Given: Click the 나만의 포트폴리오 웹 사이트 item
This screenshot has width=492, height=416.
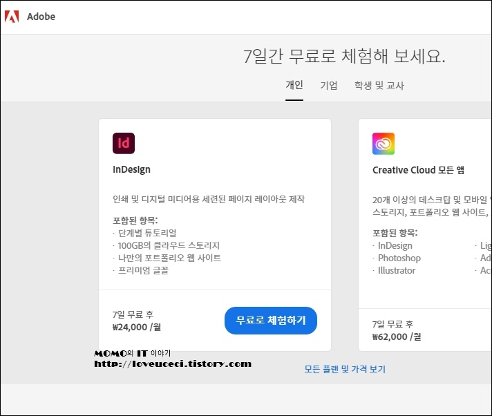Looking at the screenshot, I should pyautogui.click(x=169, y=258).
